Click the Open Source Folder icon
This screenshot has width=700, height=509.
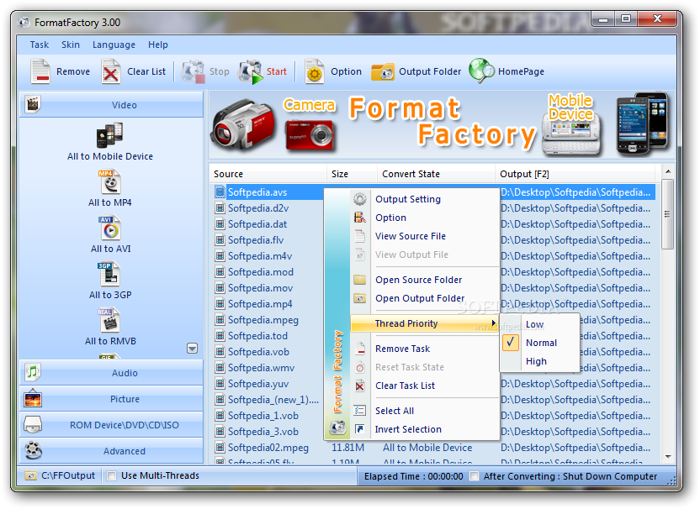[x=360, y=280]
